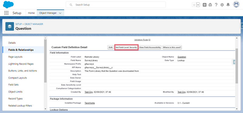Select the Lookup data type value
The image size is (243, 113).
(x=181, y=61)
